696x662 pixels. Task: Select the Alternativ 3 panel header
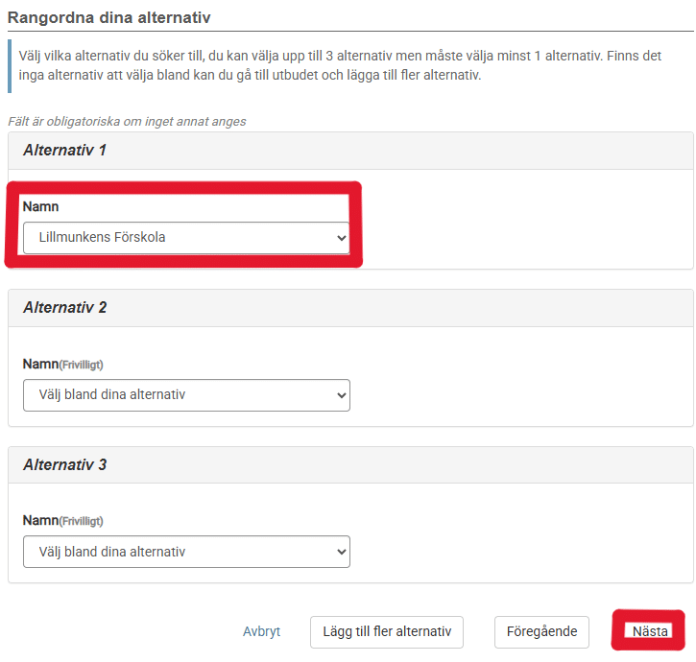point(350,465)
